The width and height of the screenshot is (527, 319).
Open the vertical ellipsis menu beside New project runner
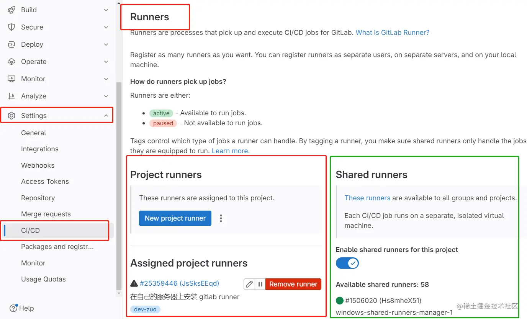(x=221, y=218)
